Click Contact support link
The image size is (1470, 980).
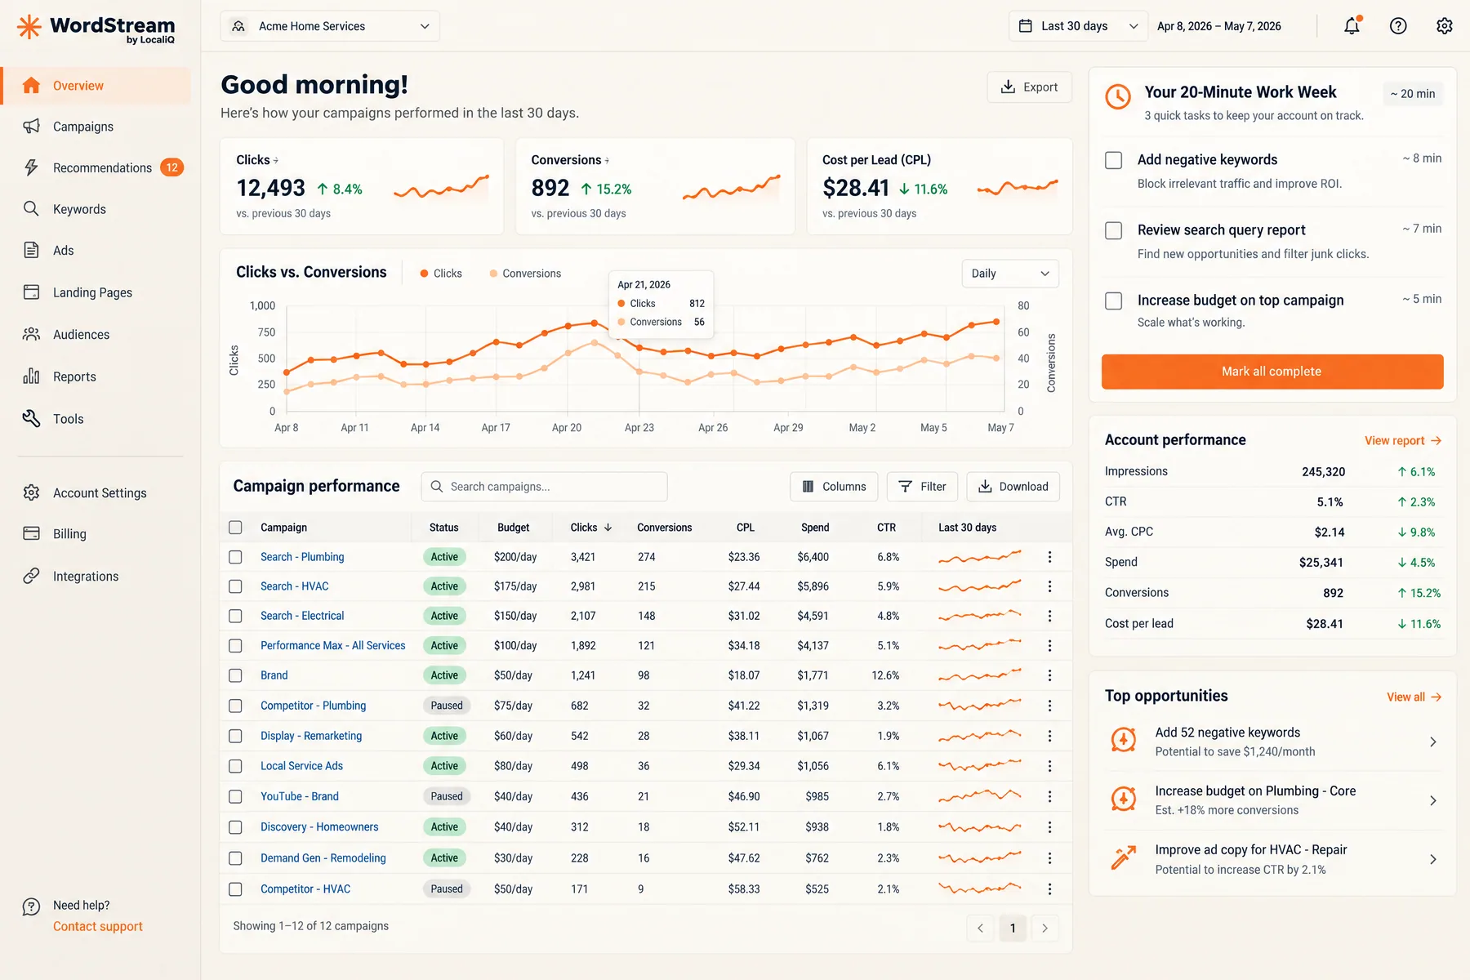[98, 927]
